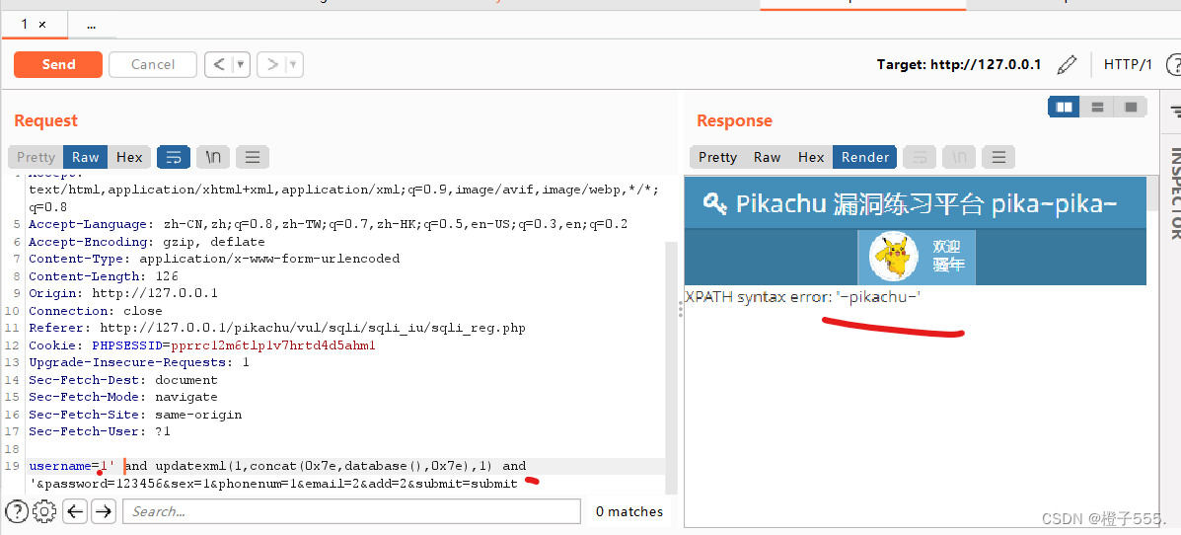
Task: Open new tab via the ellipsis tab
Action: coord(91,25)
